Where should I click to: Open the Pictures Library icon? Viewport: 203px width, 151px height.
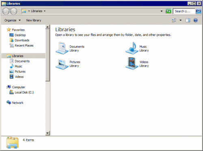pyautogui.click(x=62, y=64)
